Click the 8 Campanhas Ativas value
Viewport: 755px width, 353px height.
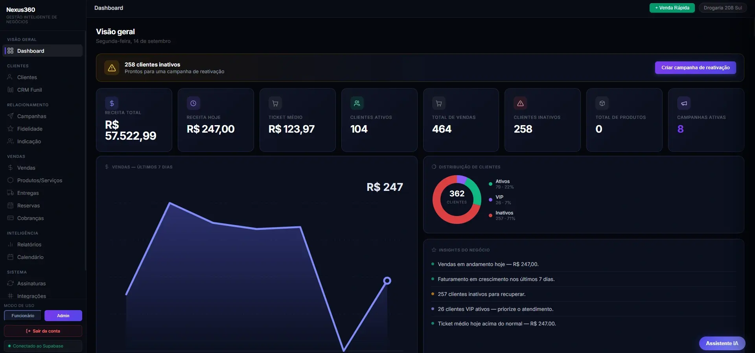(680, 129)
